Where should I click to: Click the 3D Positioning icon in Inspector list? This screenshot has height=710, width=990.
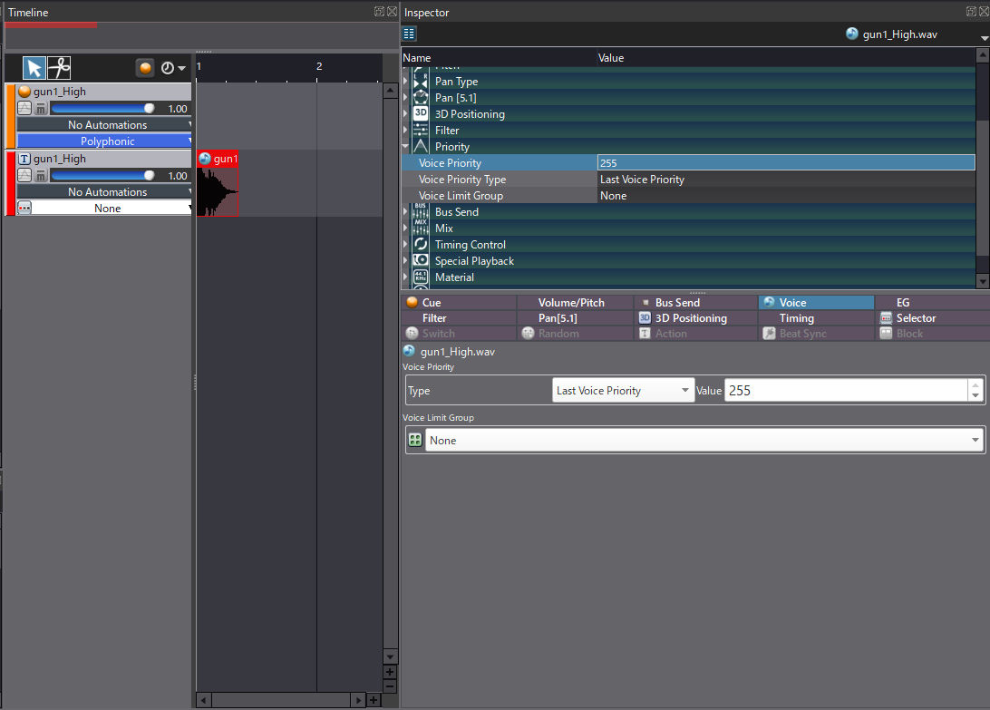point(421,113)
